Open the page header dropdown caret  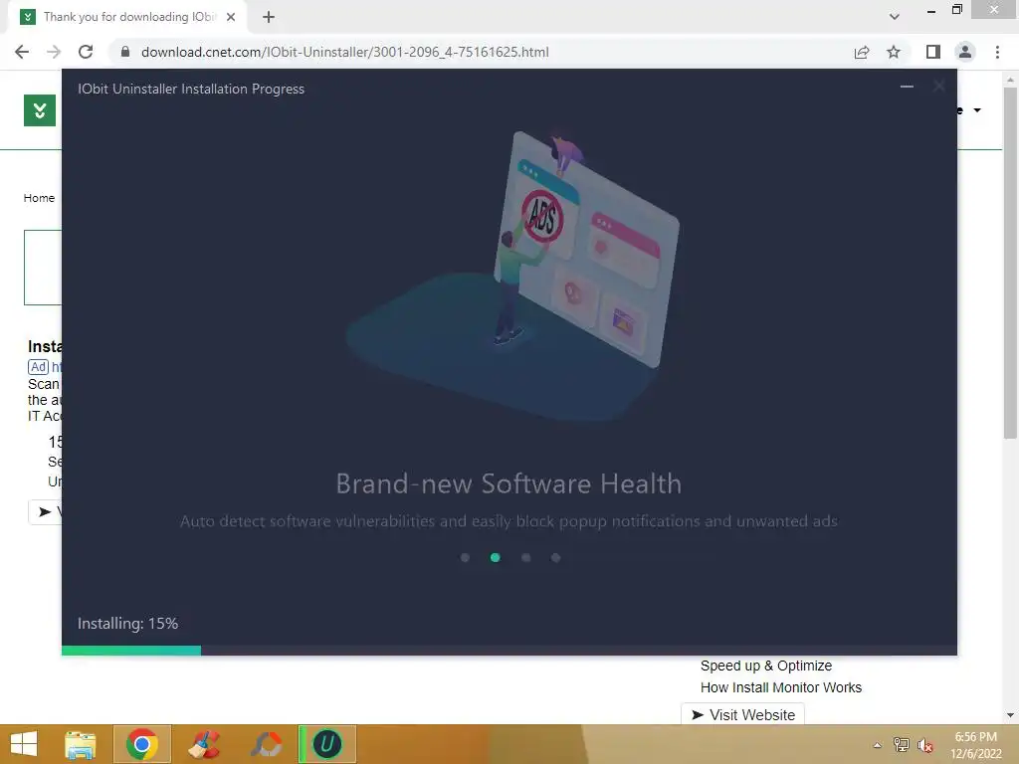coord(977,110)
